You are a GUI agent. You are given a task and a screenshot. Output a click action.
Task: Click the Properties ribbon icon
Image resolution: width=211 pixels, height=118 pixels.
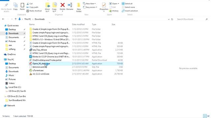(104, 5)
